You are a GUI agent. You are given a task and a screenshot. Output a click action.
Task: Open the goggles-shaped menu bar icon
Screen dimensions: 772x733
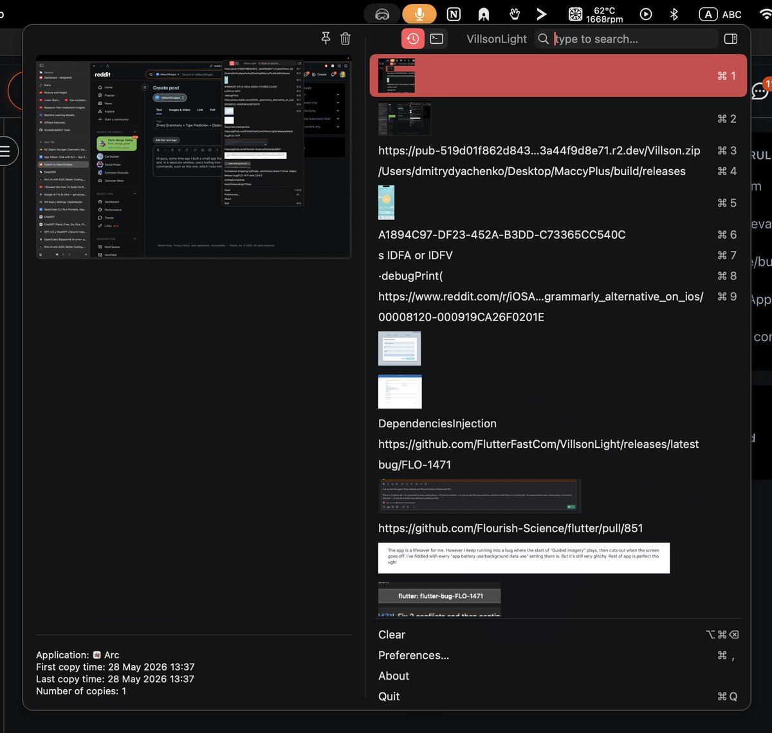(382, 14)
